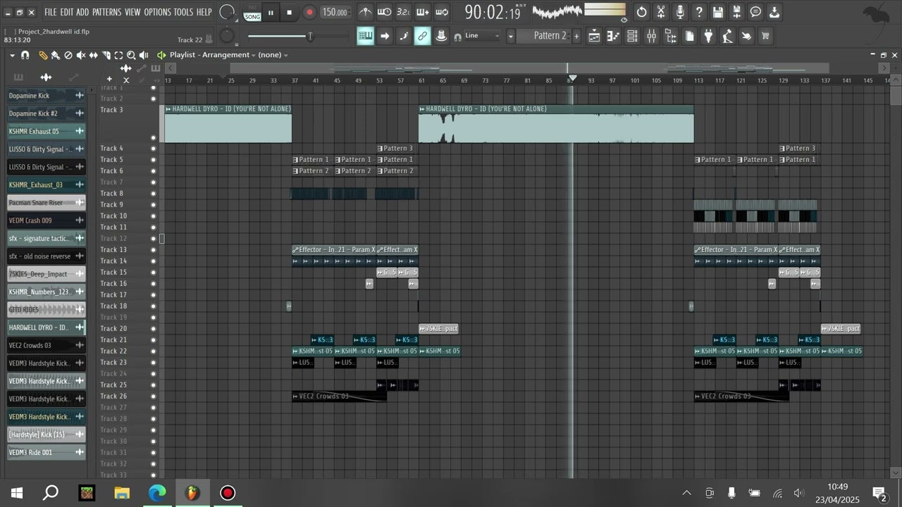Toggle multilink to controllers knob icon

point(442,36)
